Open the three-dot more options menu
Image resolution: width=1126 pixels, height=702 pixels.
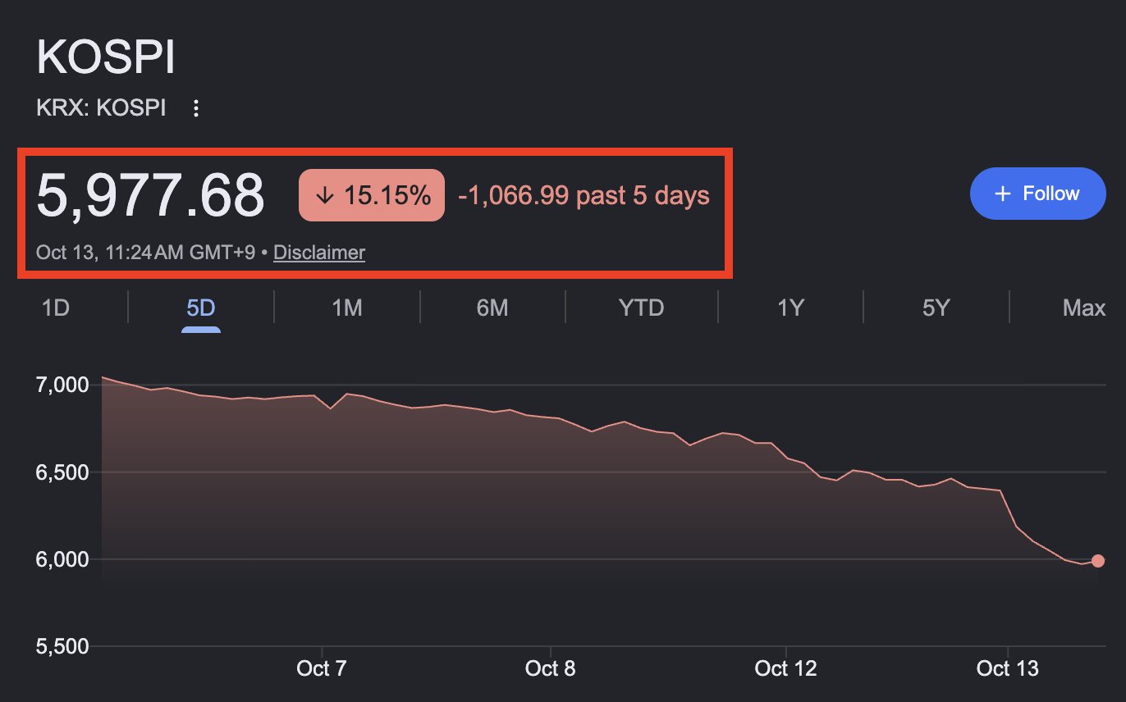pos(195,108)
